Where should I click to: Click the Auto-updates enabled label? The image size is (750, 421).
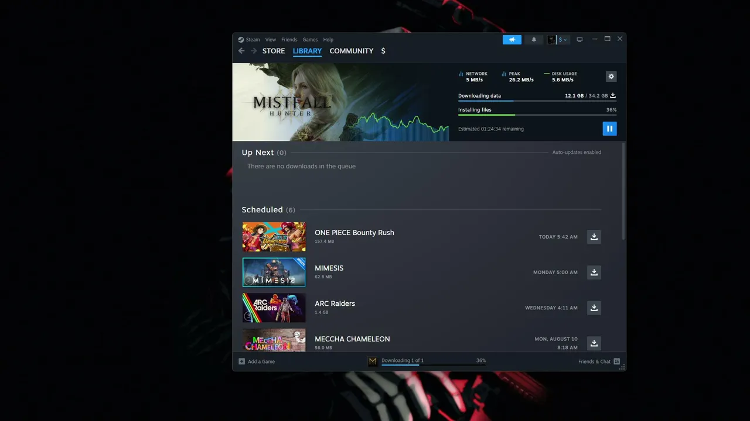577,153
